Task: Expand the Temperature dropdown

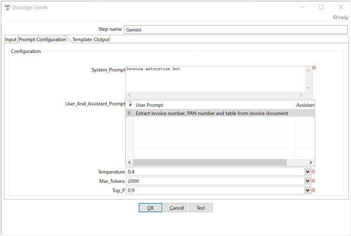Action: tap(307, 172)
